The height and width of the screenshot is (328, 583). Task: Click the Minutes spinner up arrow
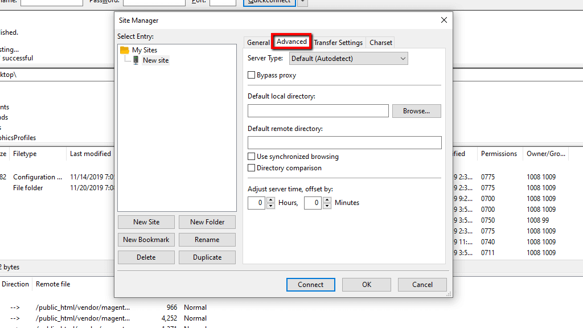[327, 200]
